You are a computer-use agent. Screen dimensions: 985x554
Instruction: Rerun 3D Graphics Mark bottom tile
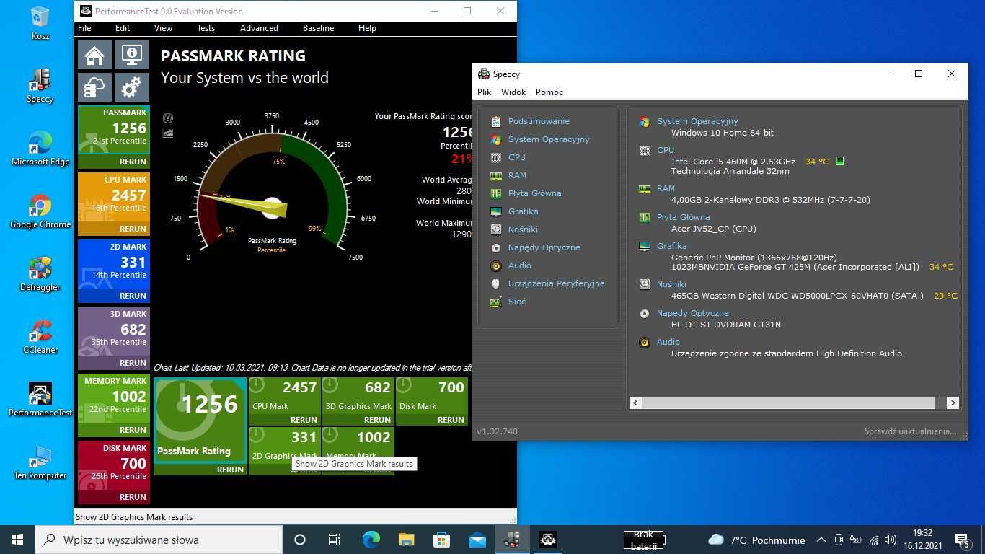pyautogui.click(x=377, y=420)
